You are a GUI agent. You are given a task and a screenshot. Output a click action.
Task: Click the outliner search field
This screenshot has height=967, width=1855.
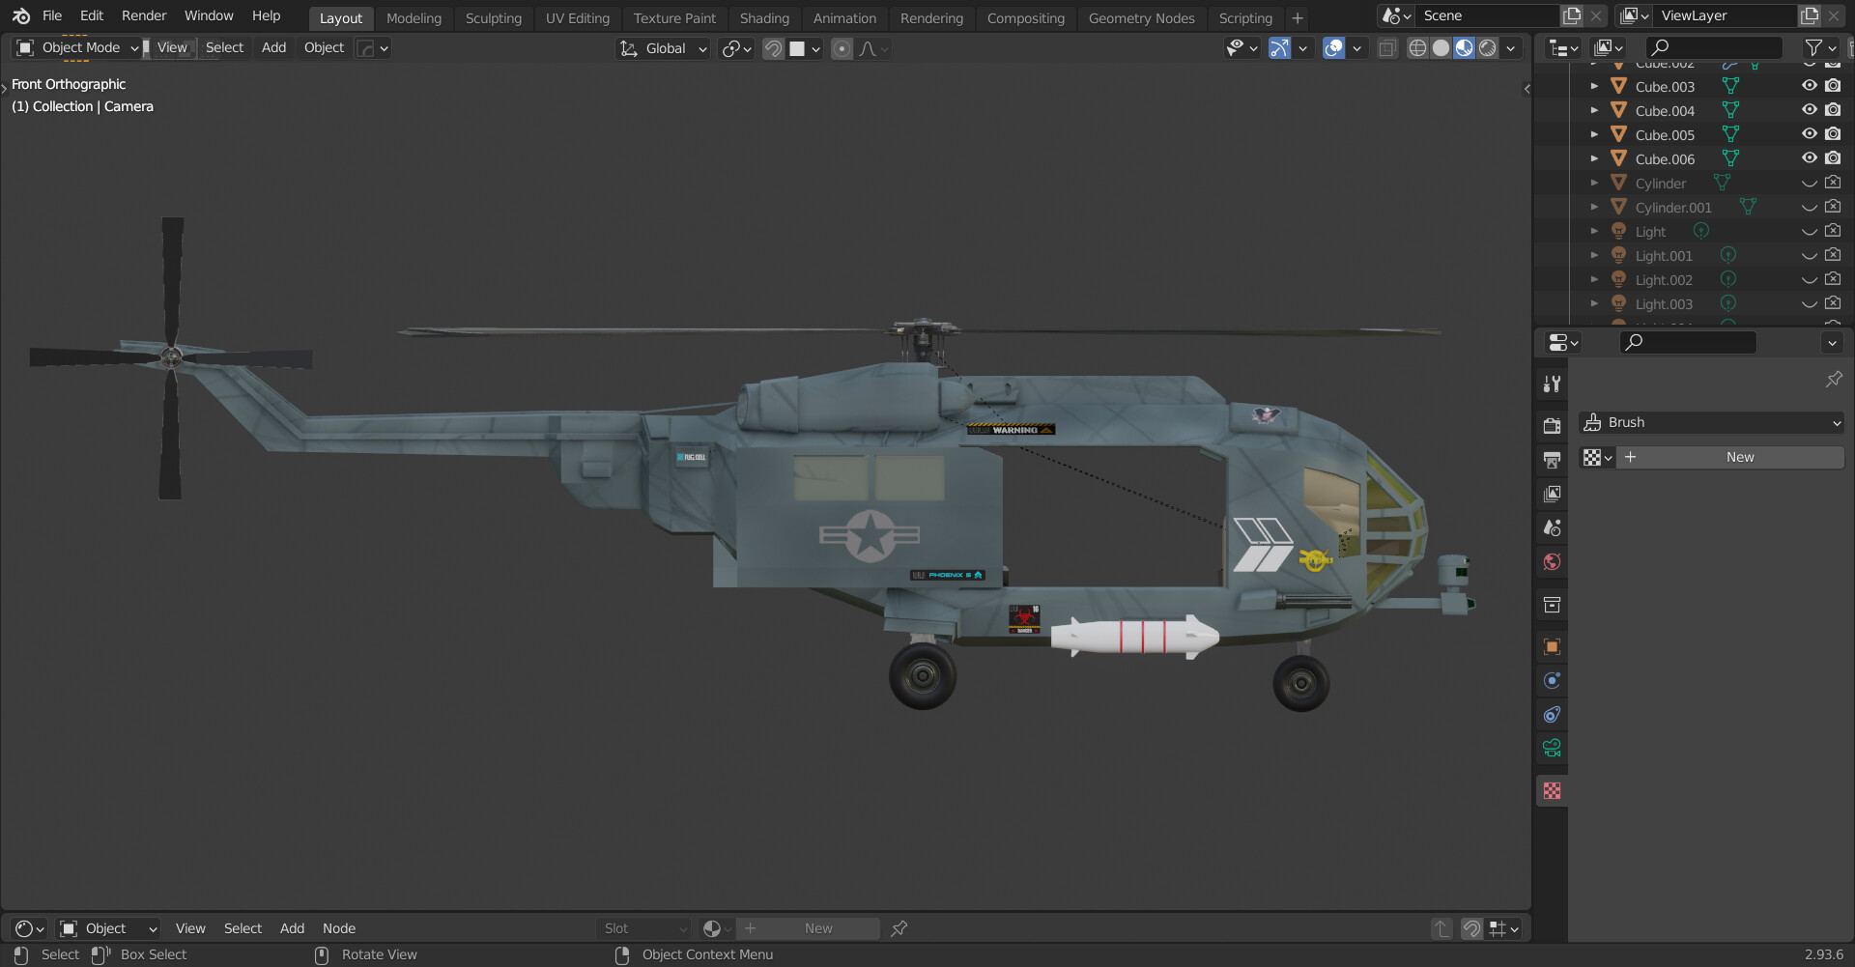[1715, 47]
